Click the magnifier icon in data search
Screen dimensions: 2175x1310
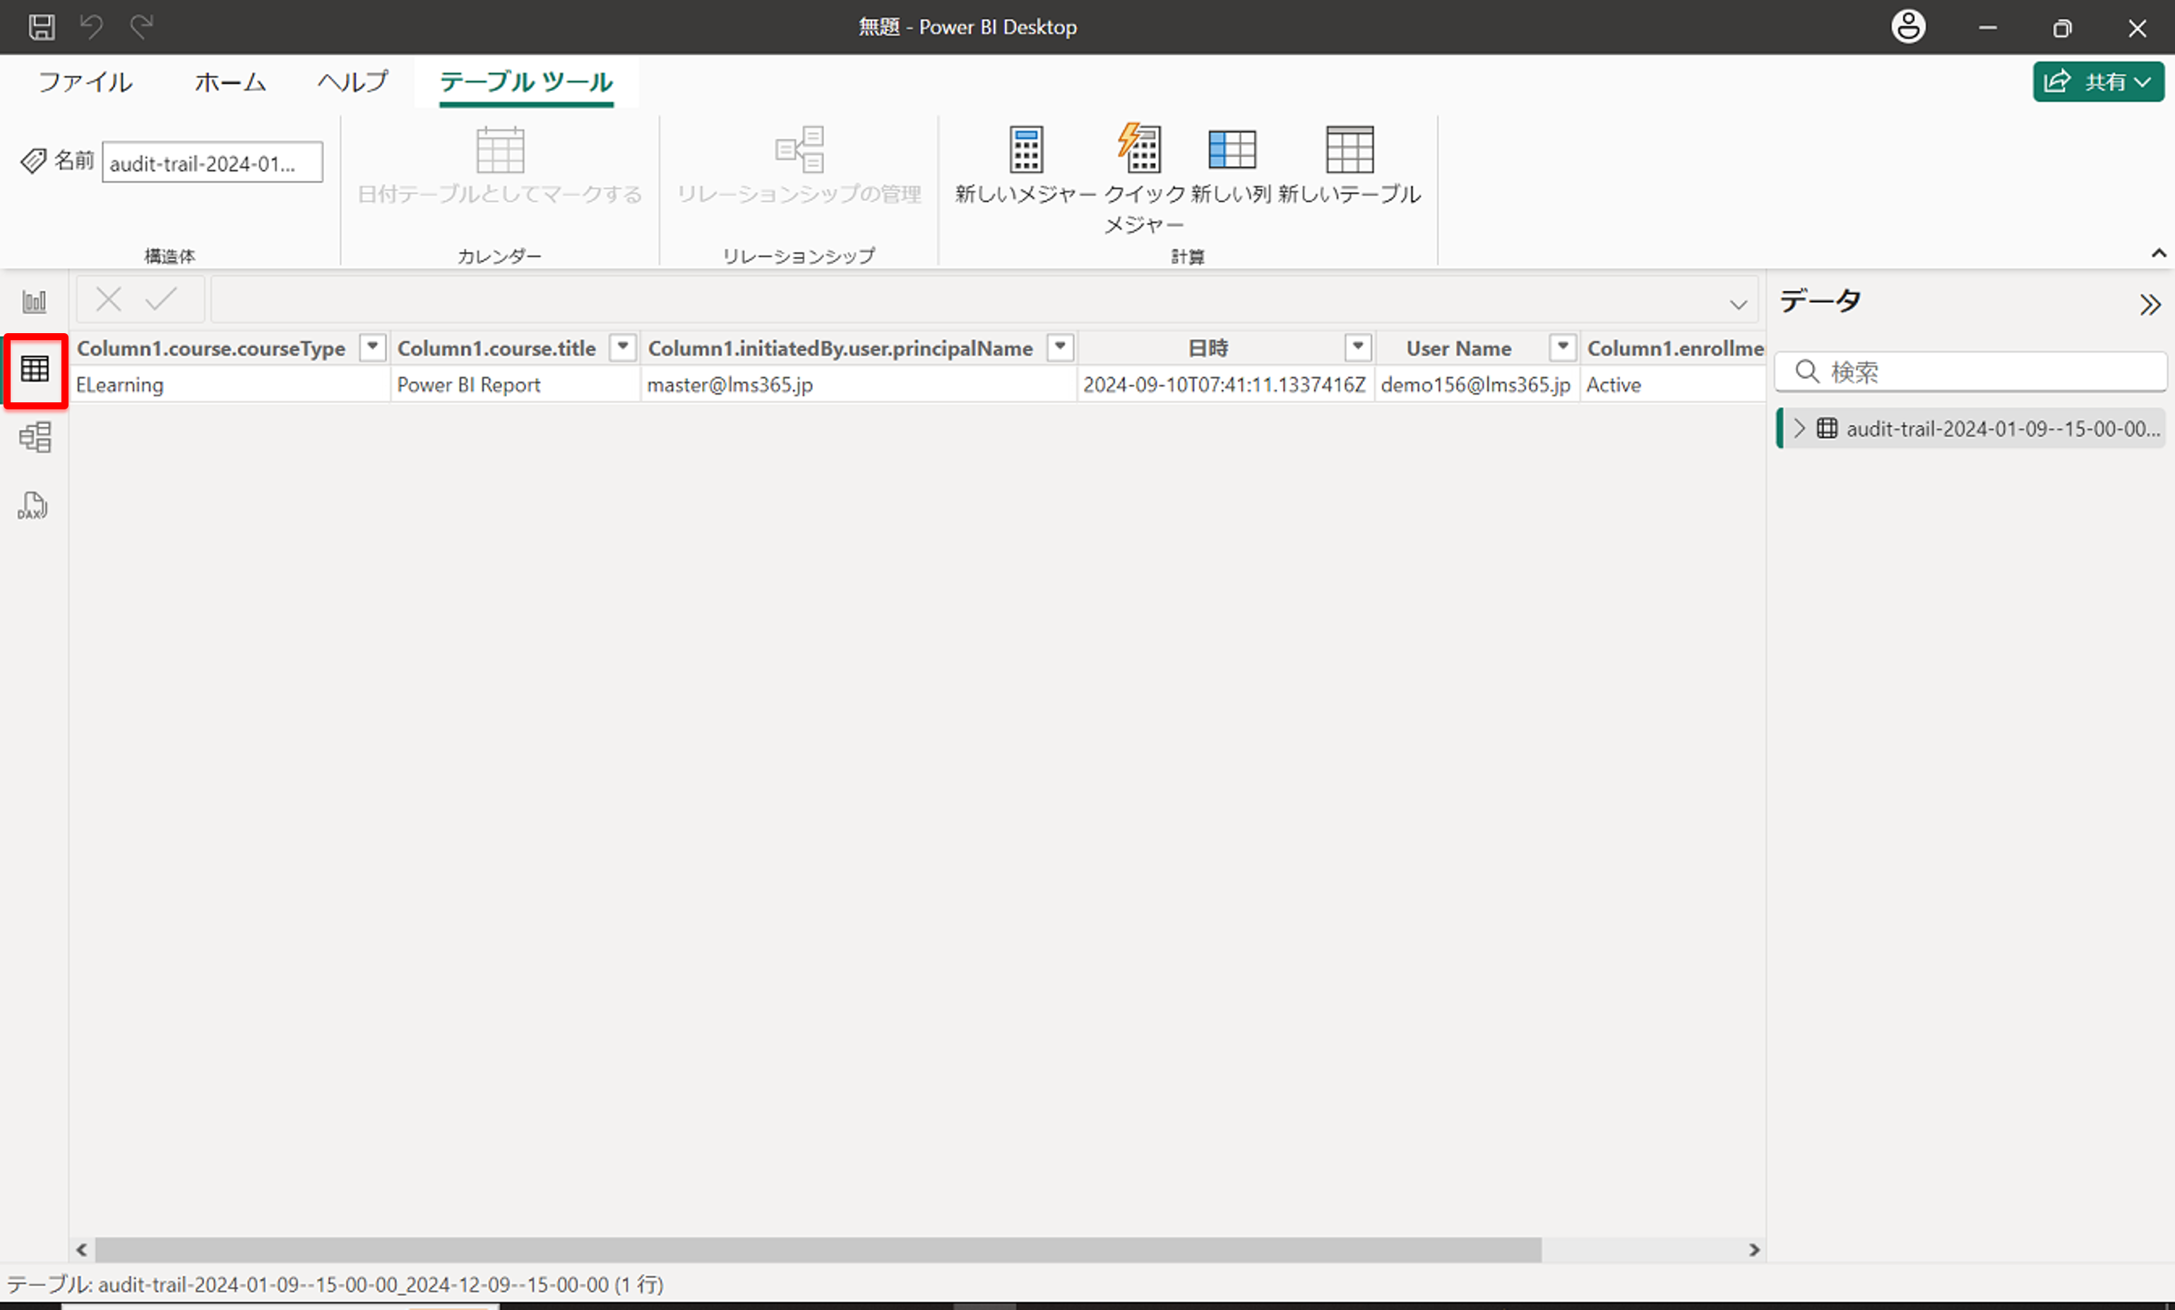(x=1807, y=371)
